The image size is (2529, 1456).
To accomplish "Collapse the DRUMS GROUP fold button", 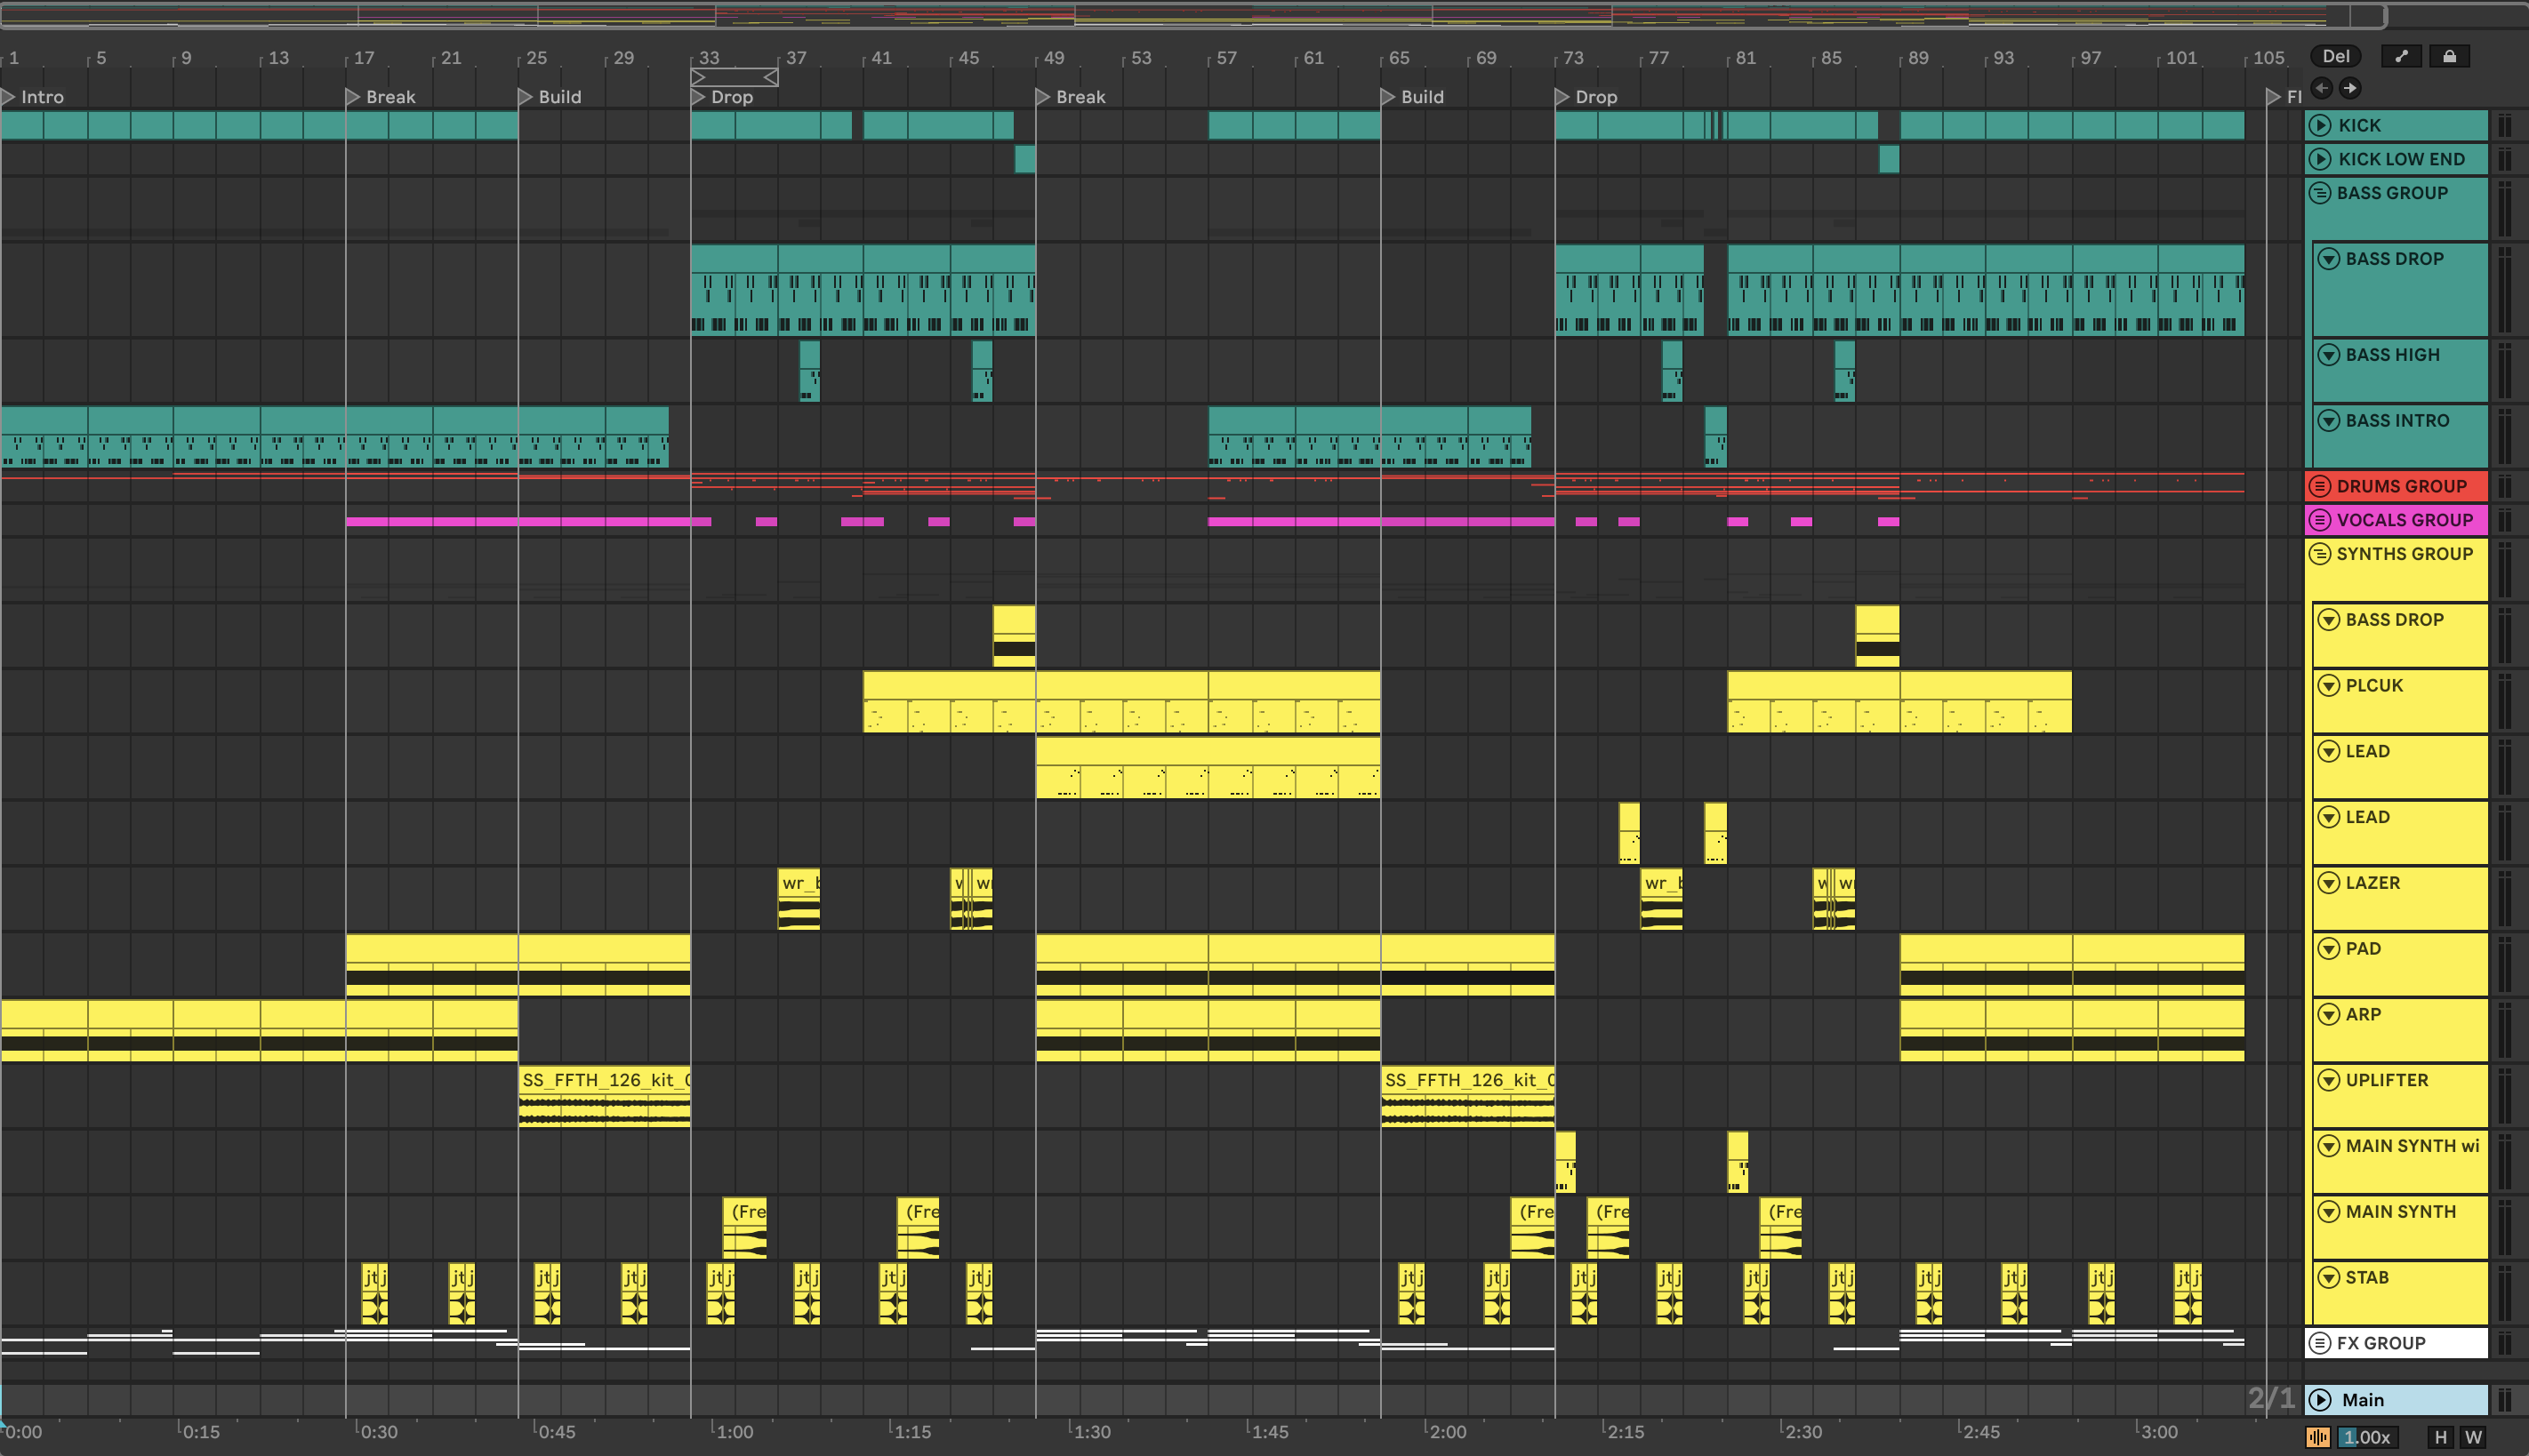I will [2320, 486].
